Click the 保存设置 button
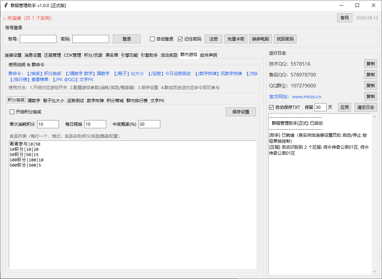The height and width of the screenshot is (279, 382). [241, 112]
